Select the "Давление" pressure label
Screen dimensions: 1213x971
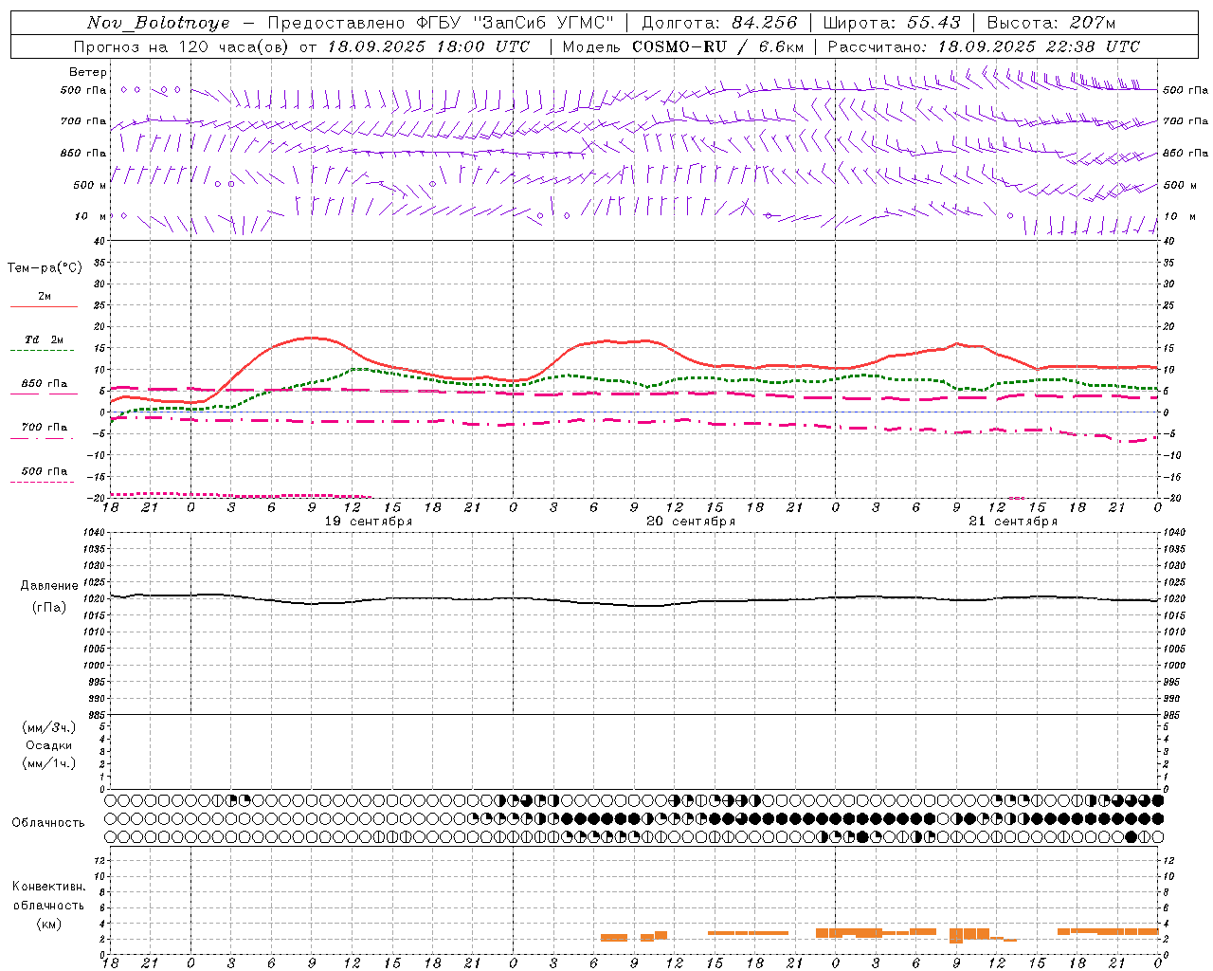(x=49, y=586)
